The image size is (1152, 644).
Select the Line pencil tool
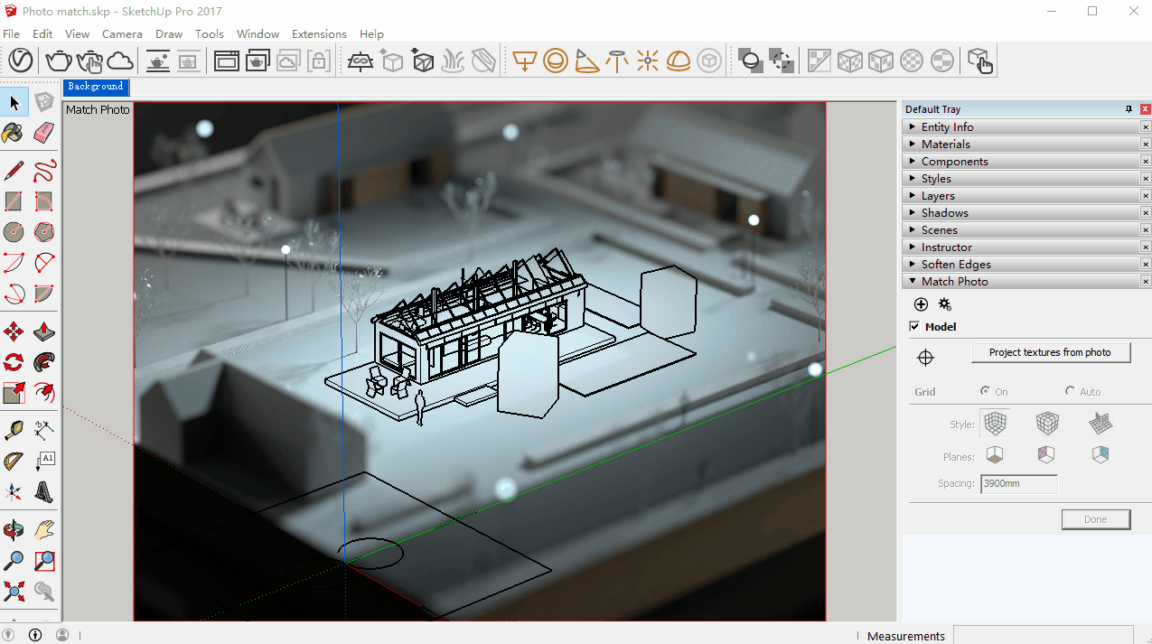[x=14, y=171]
